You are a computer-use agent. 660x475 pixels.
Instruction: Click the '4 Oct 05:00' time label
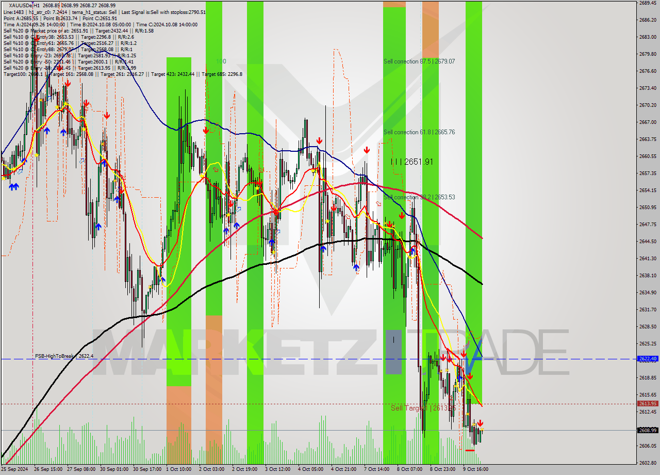(x=311, y=469)
